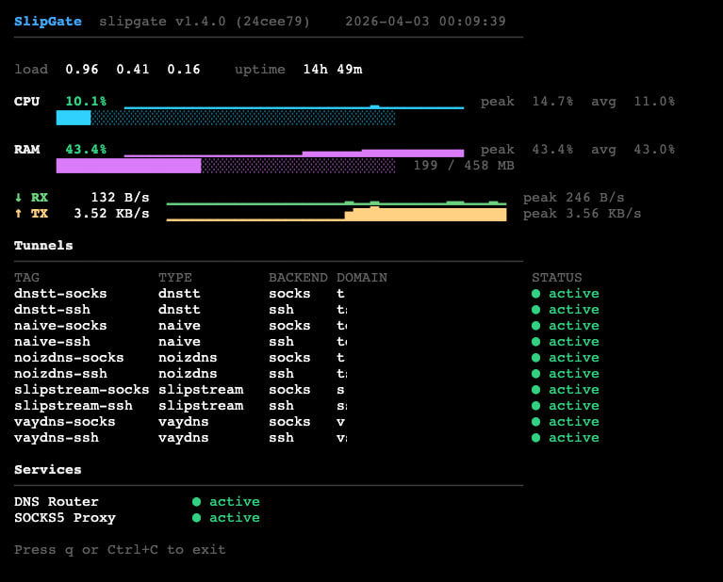This screenshot has width=723, height=582.
Task: Select the SOCKS5 Proxy service label
Action: [64, 517]
